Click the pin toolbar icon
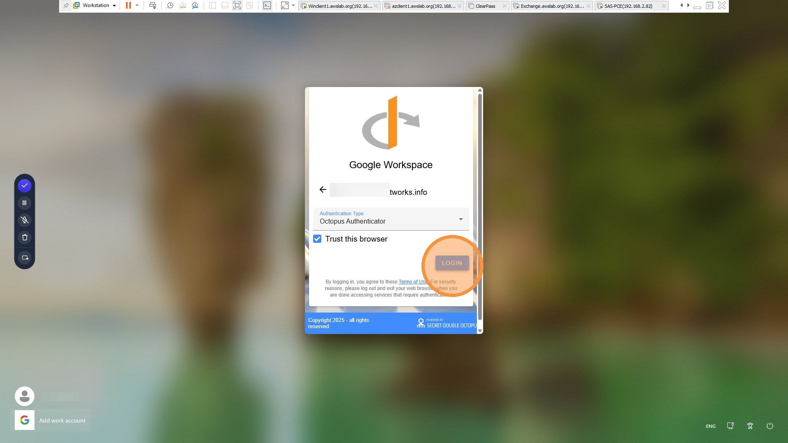 (x=66, y=6)
